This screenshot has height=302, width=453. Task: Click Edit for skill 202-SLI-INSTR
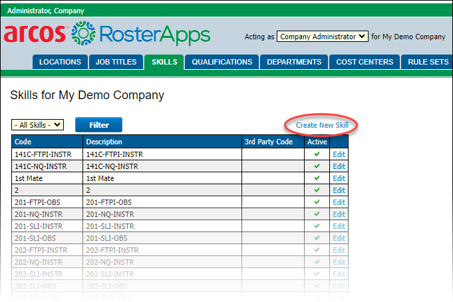(339, 274)
